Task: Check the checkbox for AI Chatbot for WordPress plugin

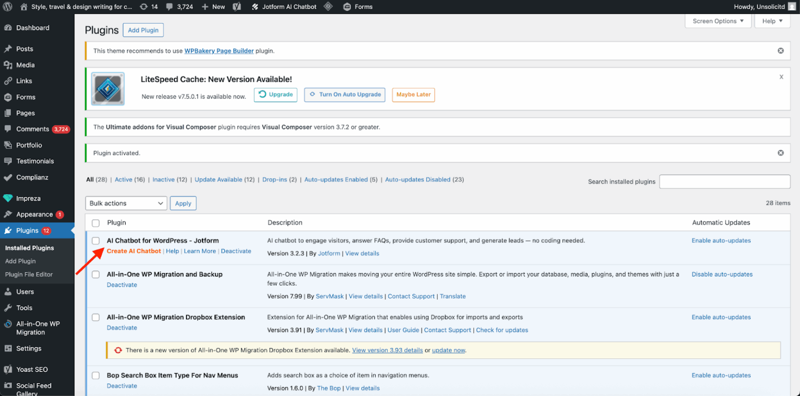Action: click(x=95, y=241)
